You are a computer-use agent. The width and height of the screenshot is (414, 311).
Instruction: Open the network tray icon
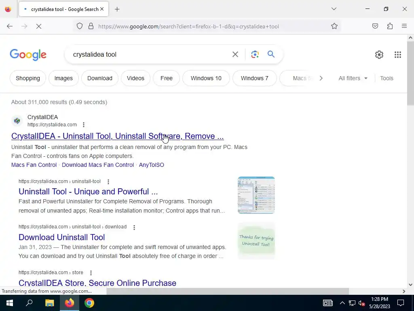coord(352,303)
